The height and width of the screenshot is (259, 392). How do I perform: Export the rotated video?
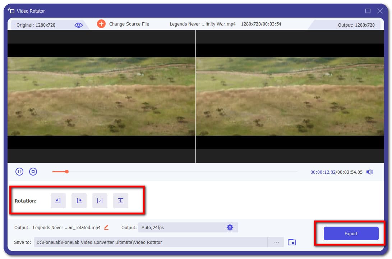pyautogui.click(x=351, y=233)
